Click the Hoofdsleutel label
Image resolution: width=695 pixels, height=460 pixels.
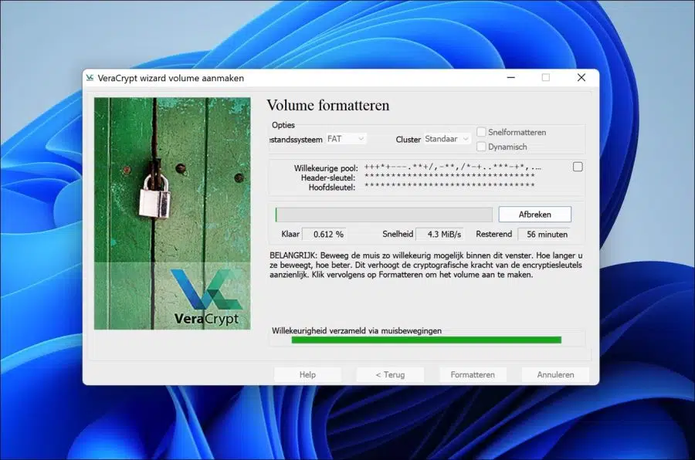[332, 188]
